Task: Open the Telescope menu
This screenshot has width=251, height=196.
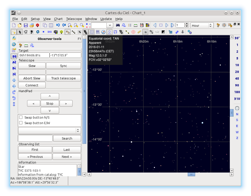Action: tap(74, 19)
